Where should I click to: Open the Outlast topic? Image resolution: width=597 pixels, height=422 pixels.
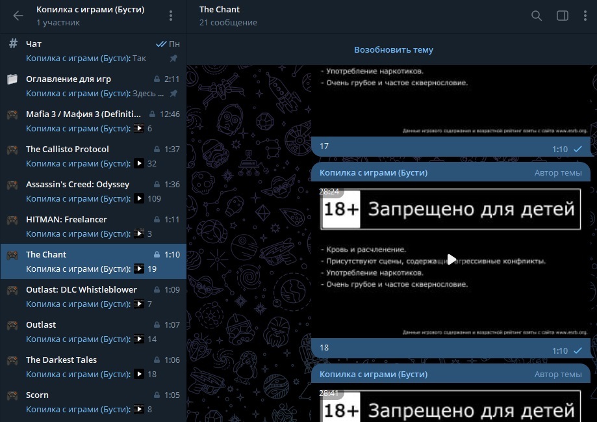click(94, 332)
